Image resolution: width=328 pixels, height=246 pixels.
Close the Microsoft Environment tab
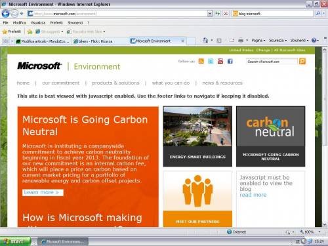click(182, 41)
